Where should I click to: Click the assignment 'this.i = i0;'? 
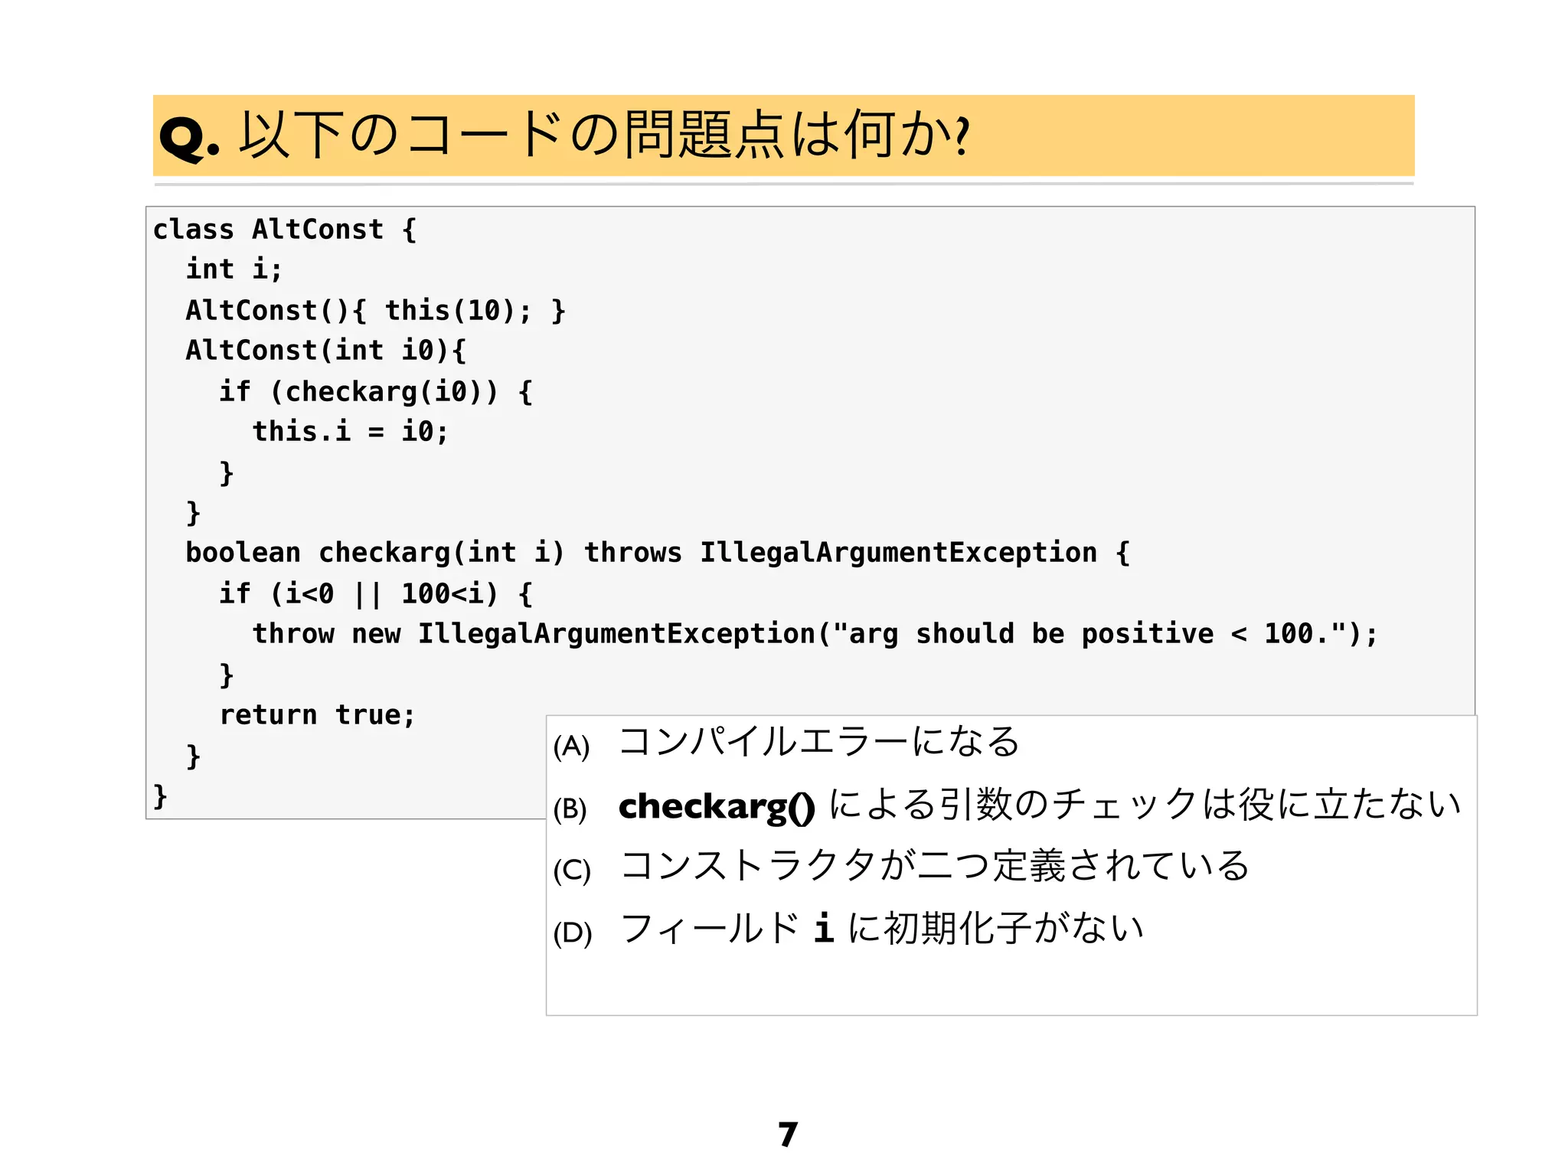pos(351,431)
